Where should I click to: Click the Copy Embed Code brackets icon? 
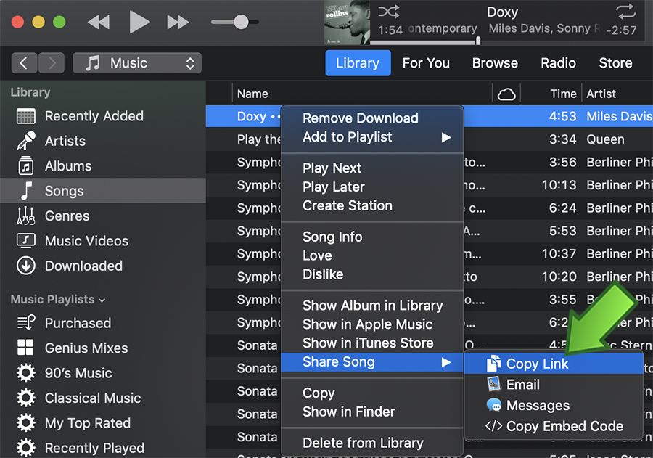(x=494, y=426)
